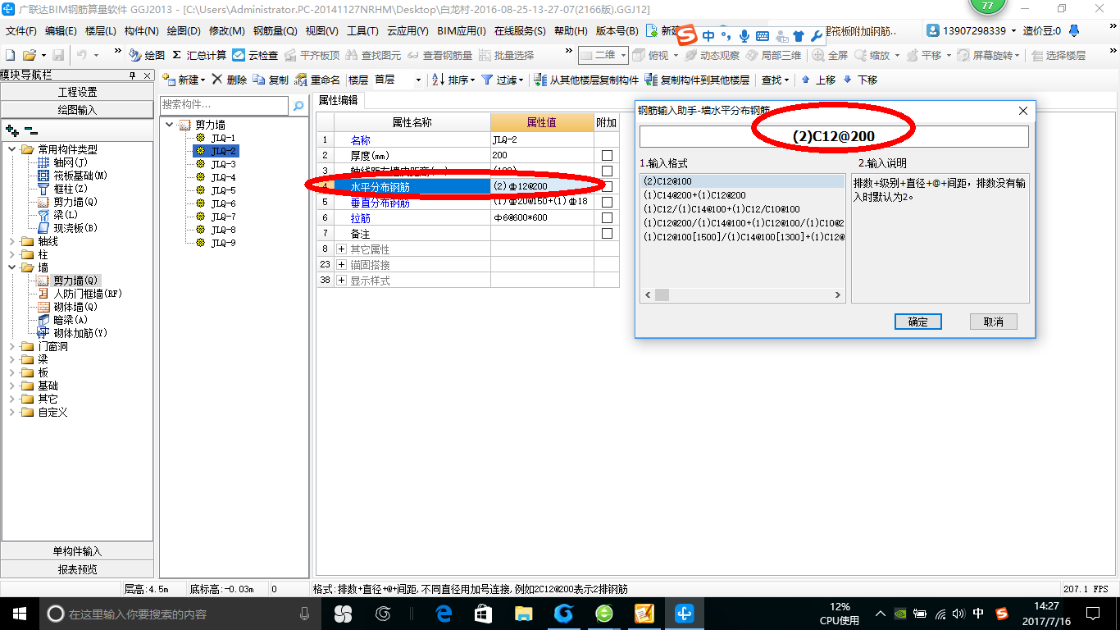
Task: Click 删除 to delete the selected component
Action: click(230, 80)
